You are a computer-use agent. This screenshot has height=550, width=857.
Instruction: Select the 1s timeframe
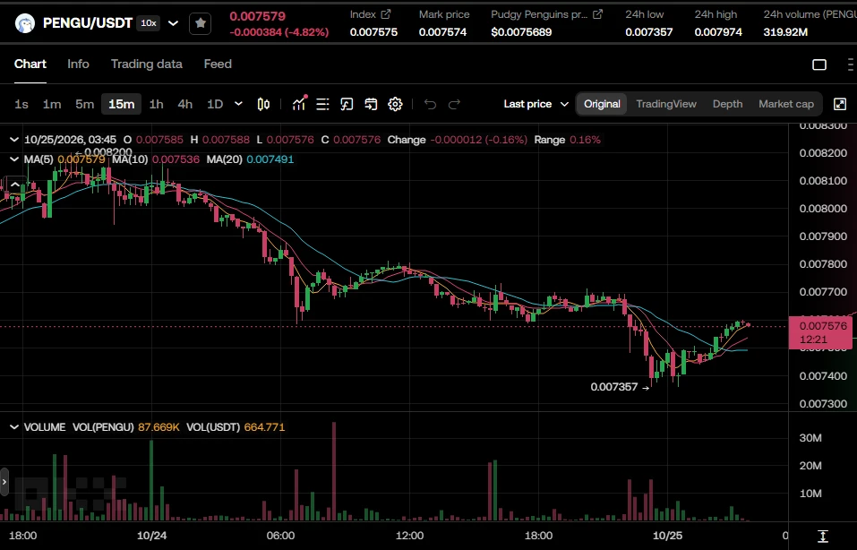coord(21,104)
